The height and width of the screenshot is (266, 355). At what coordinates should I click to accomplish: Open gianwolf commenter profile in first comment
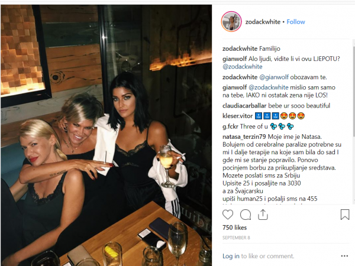click(x=234, y=59)
